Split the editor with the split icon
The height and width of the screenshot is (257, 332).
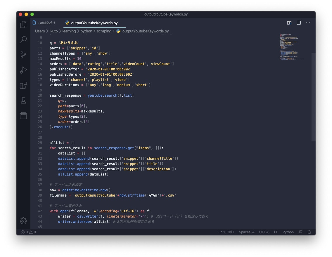coord(299,23)
